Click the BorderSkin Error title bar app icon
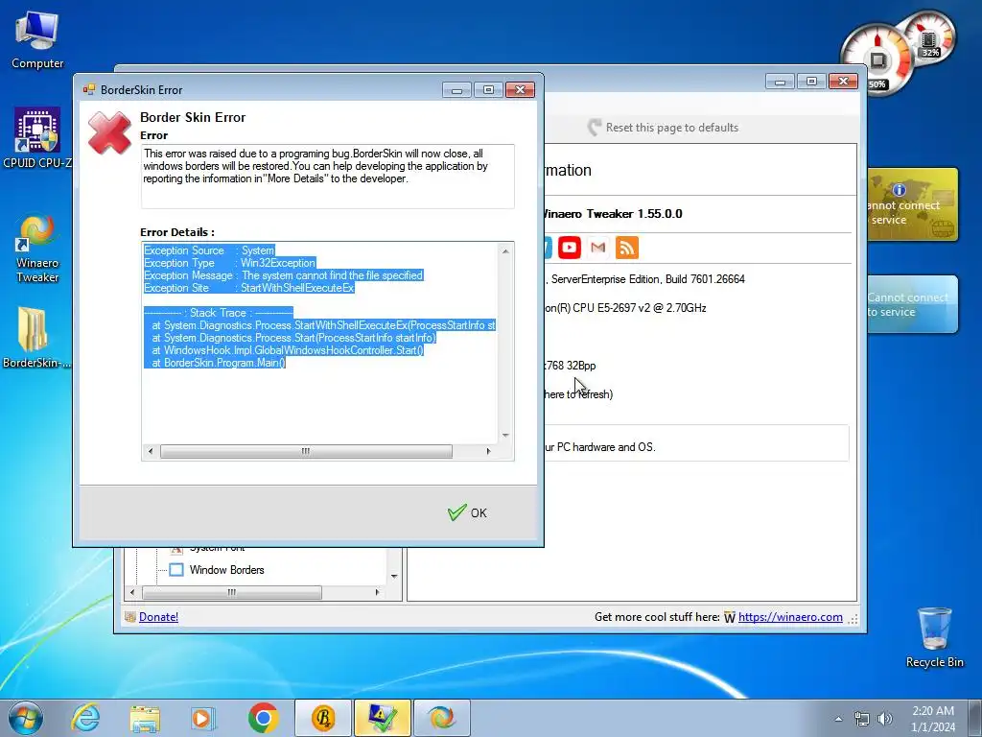This screenshot has height=737, width=982. coord(89,89)
